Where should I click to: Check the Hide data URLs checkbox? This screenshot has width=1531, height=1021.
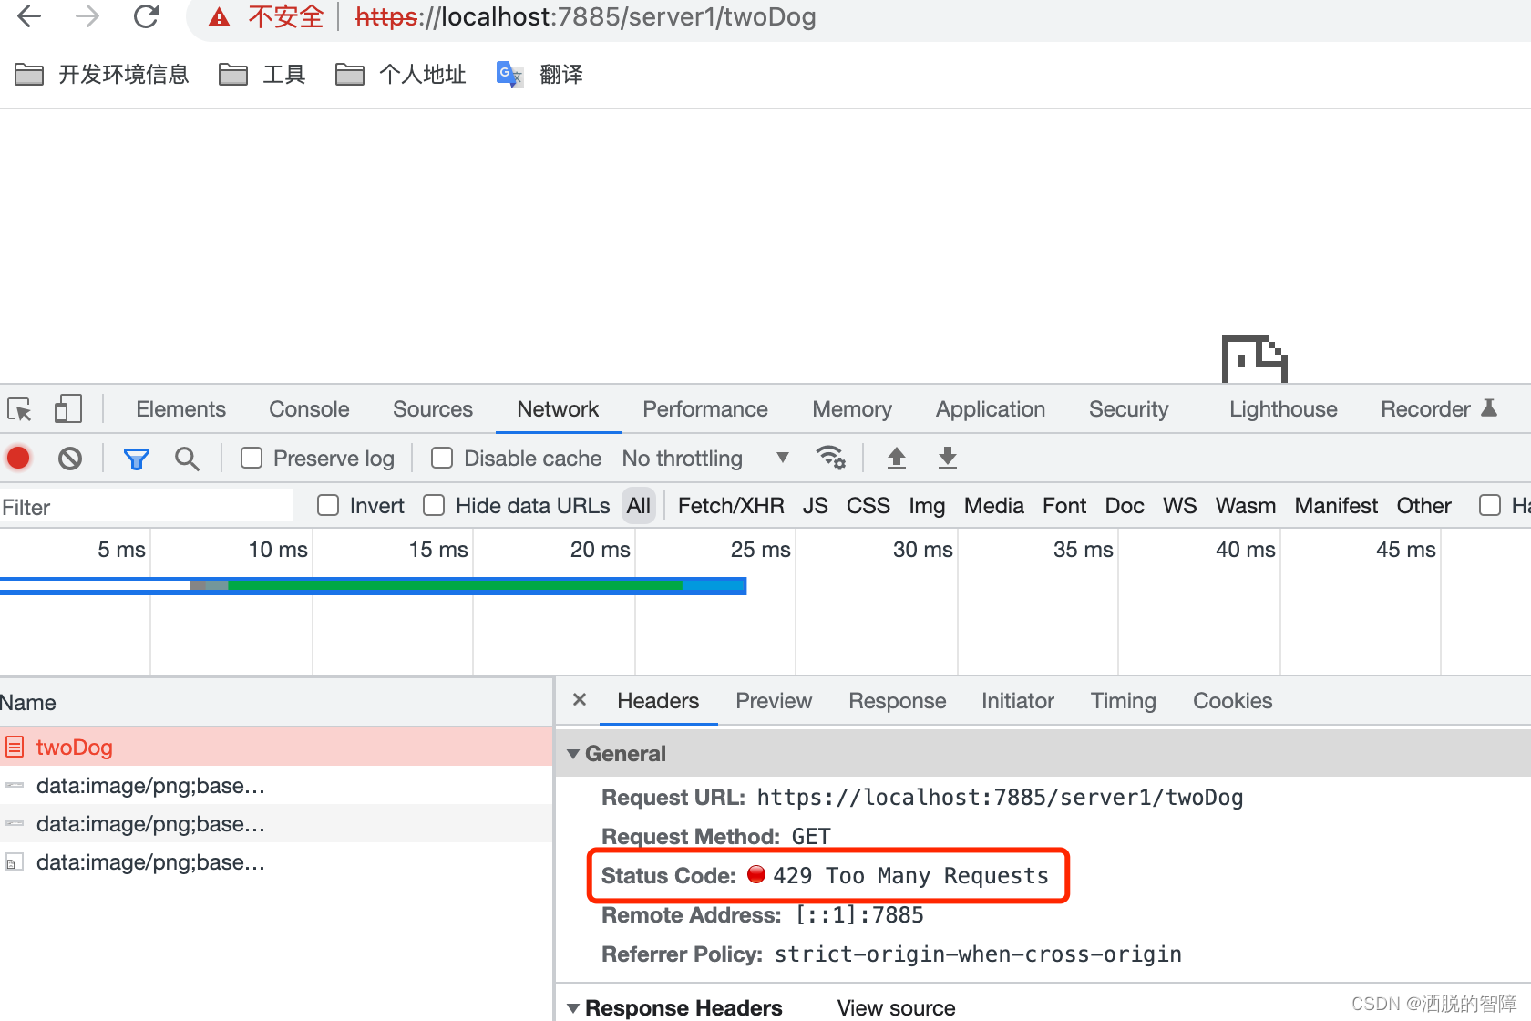pyautogui.click(x=434, y=505)
